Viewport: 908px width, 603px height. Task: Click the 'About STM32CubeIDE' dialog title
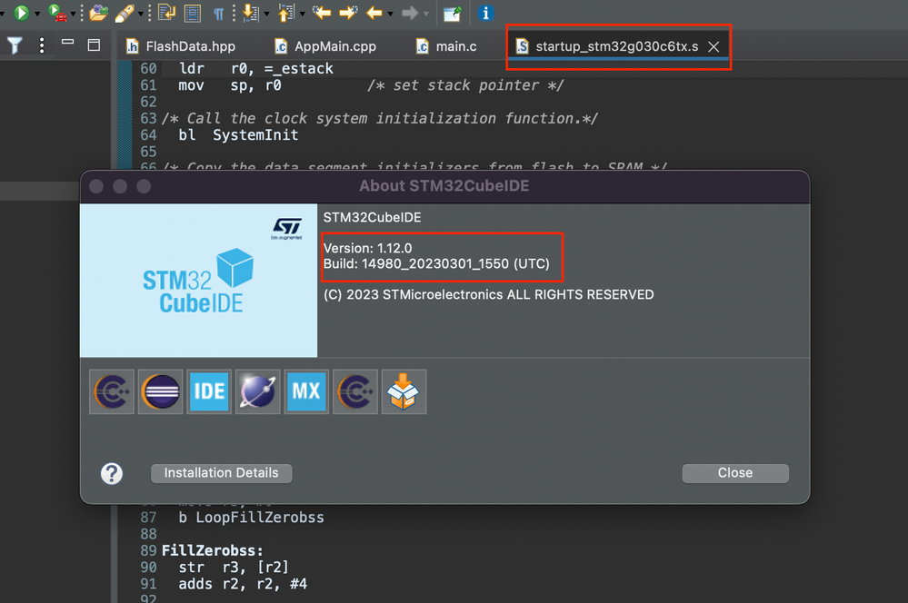point(444,186)
